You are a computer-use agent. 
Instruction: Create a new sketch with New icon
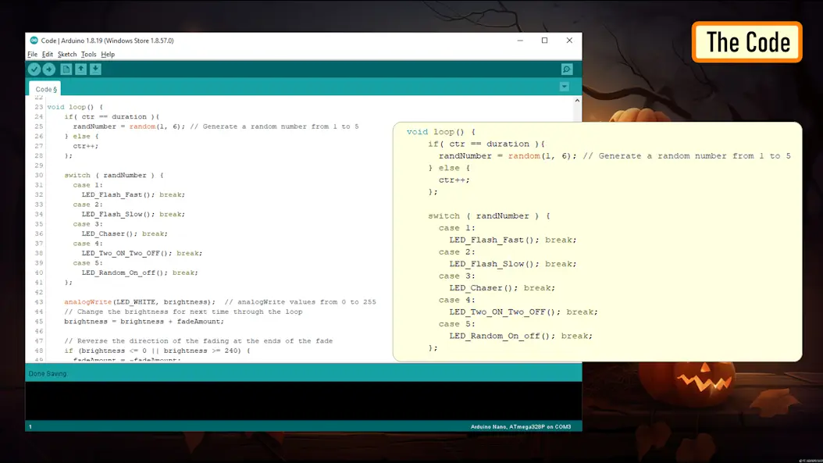pos(66,69)
